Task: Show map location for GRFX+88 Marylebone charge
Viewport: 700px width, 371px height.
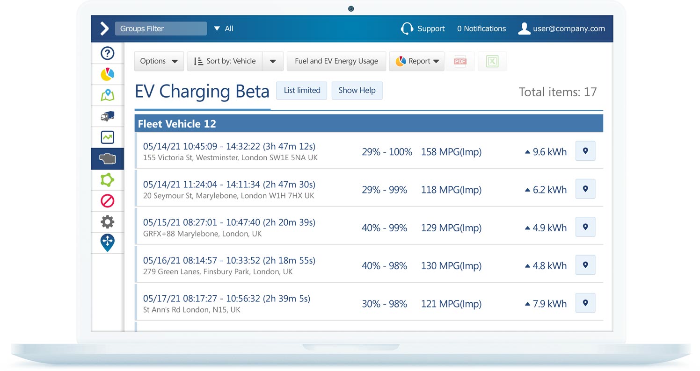Action: (x=585, y=227)
